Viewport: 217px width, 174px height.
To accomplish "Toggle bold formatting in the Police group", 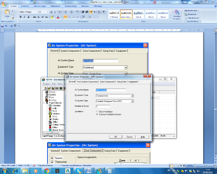I will point(20,17).
